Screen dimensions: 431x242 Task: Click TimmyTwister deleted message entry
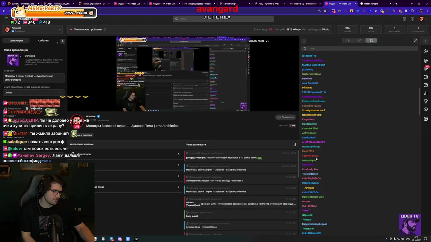click(x=240, y=179)
